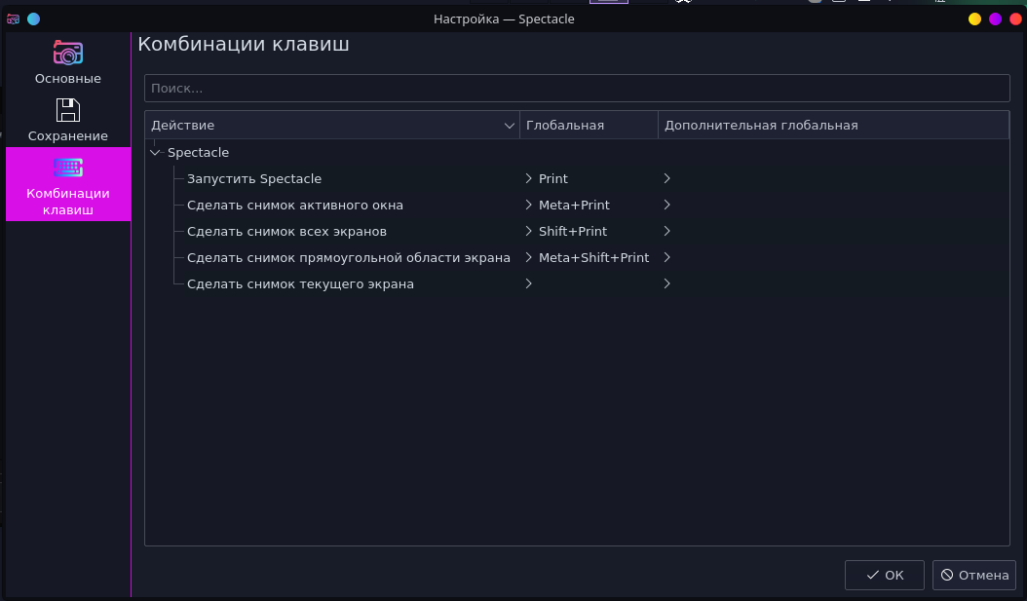Image resolution: width=1027 pixels, height=601 pixels.
Task: Click the Spectacle app icon in the title bar
Action: [13, 19]
